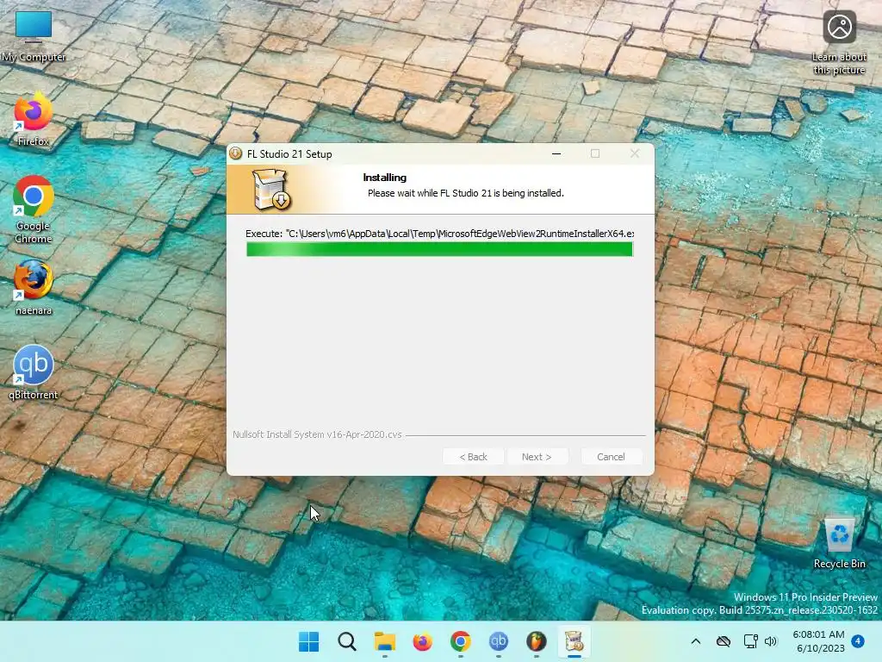Click the Learn about this picture icon
Viewport: 882px width, 662px height.
click(839, 43)
